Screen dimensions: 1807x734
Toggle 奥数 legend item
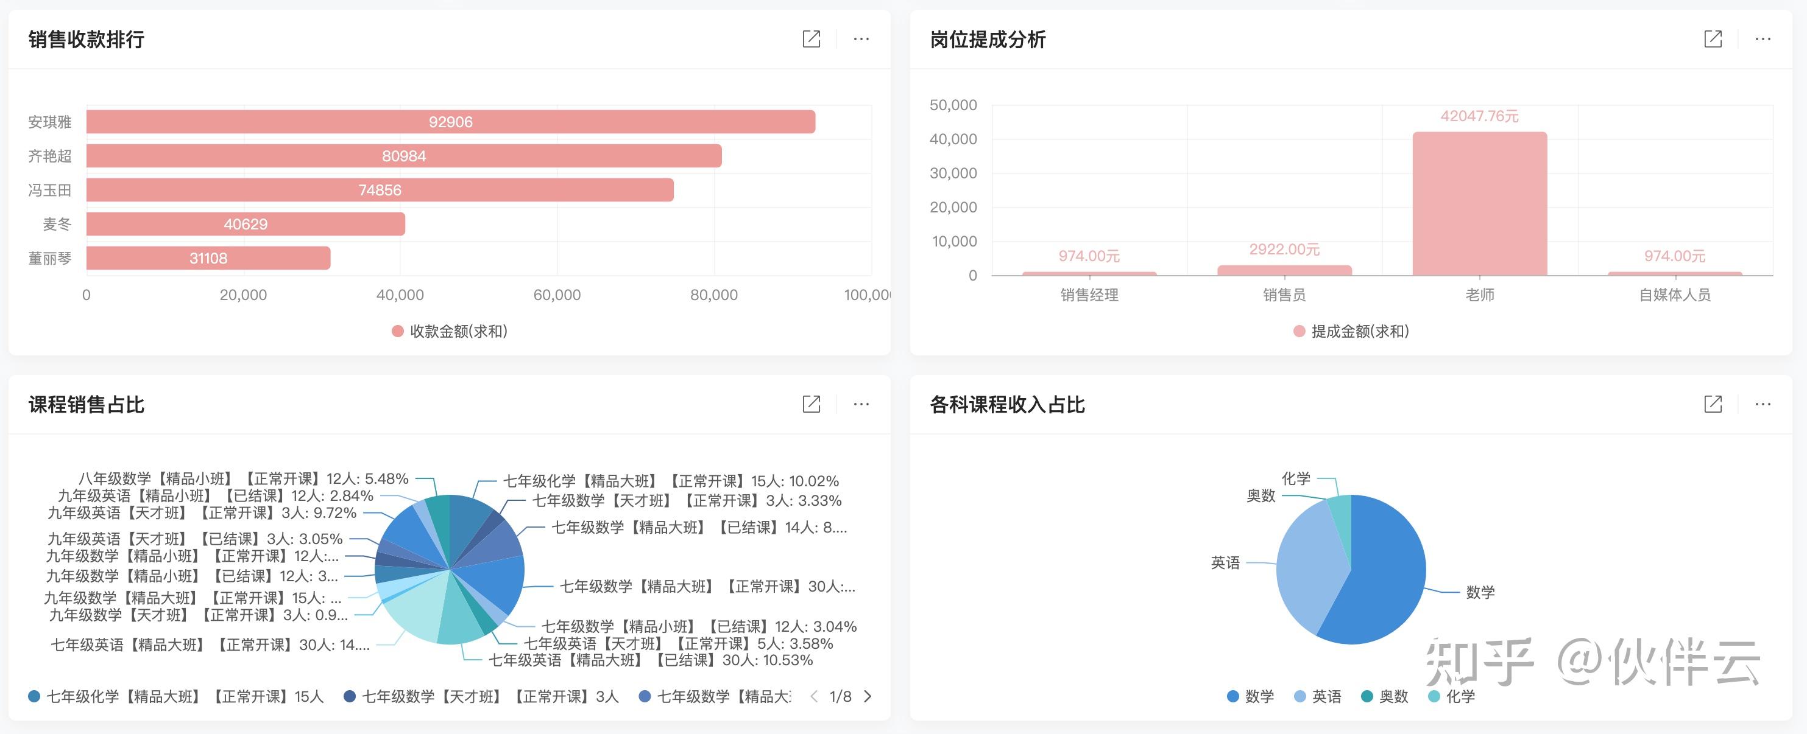pos(1385,696)
